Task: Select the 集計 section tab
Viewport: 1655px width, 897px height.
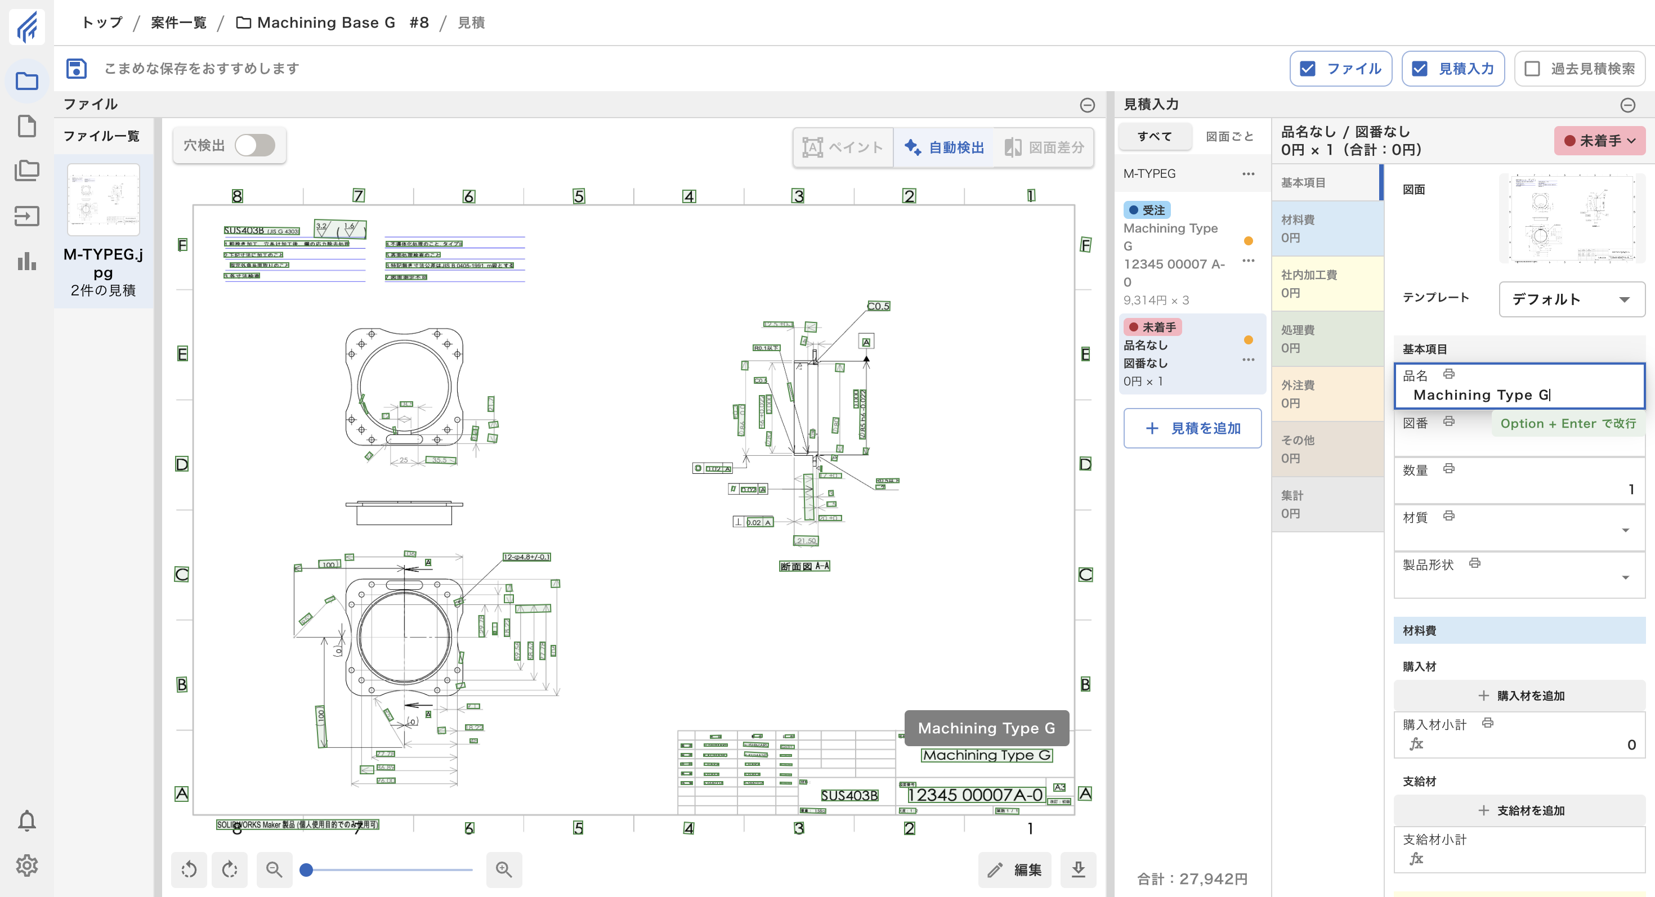Action: point(1327,505)
